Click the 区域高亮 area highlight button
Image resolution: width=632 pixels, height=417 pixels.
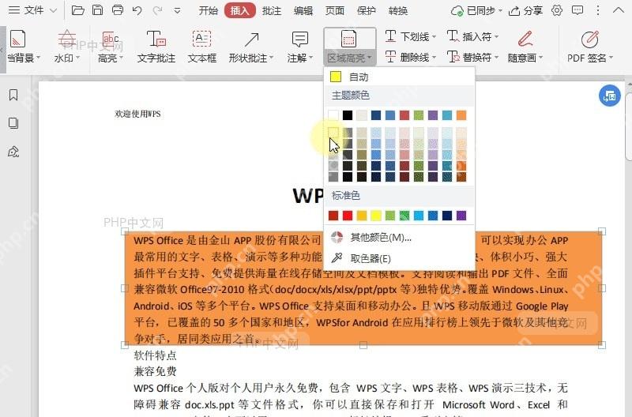click(349, 47)
